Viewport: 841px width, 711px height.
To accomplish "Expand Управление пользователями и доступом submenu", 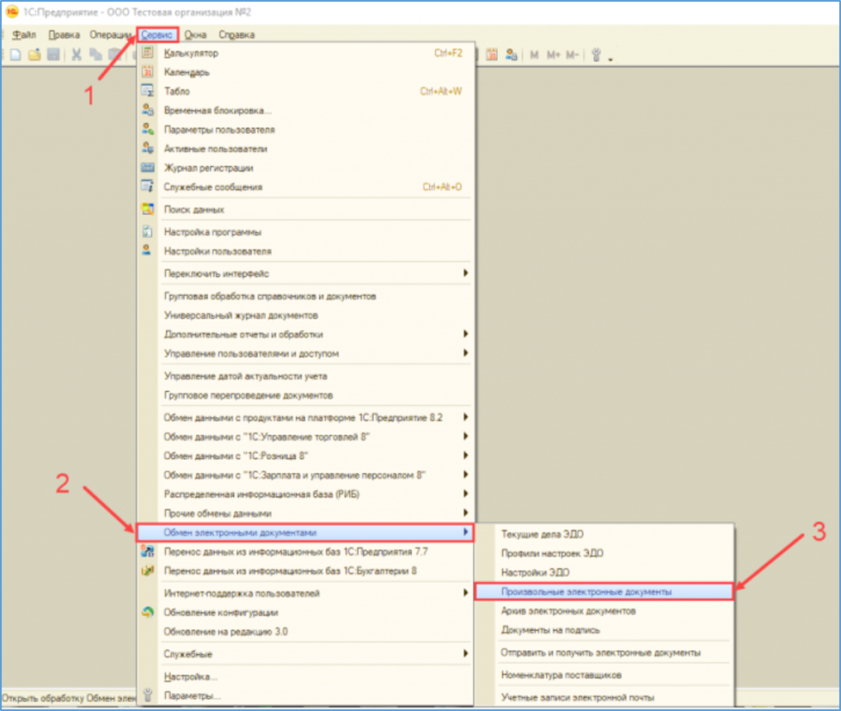I will coord(465,352).
